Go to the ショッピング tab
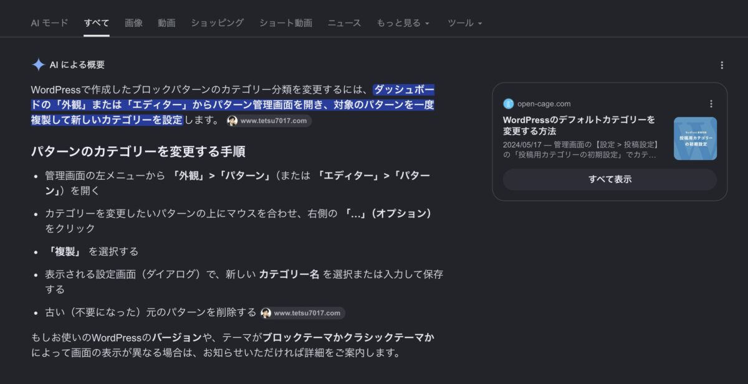Screen dimensions: 748x384 pyautogui.click(x=217, y=23)
